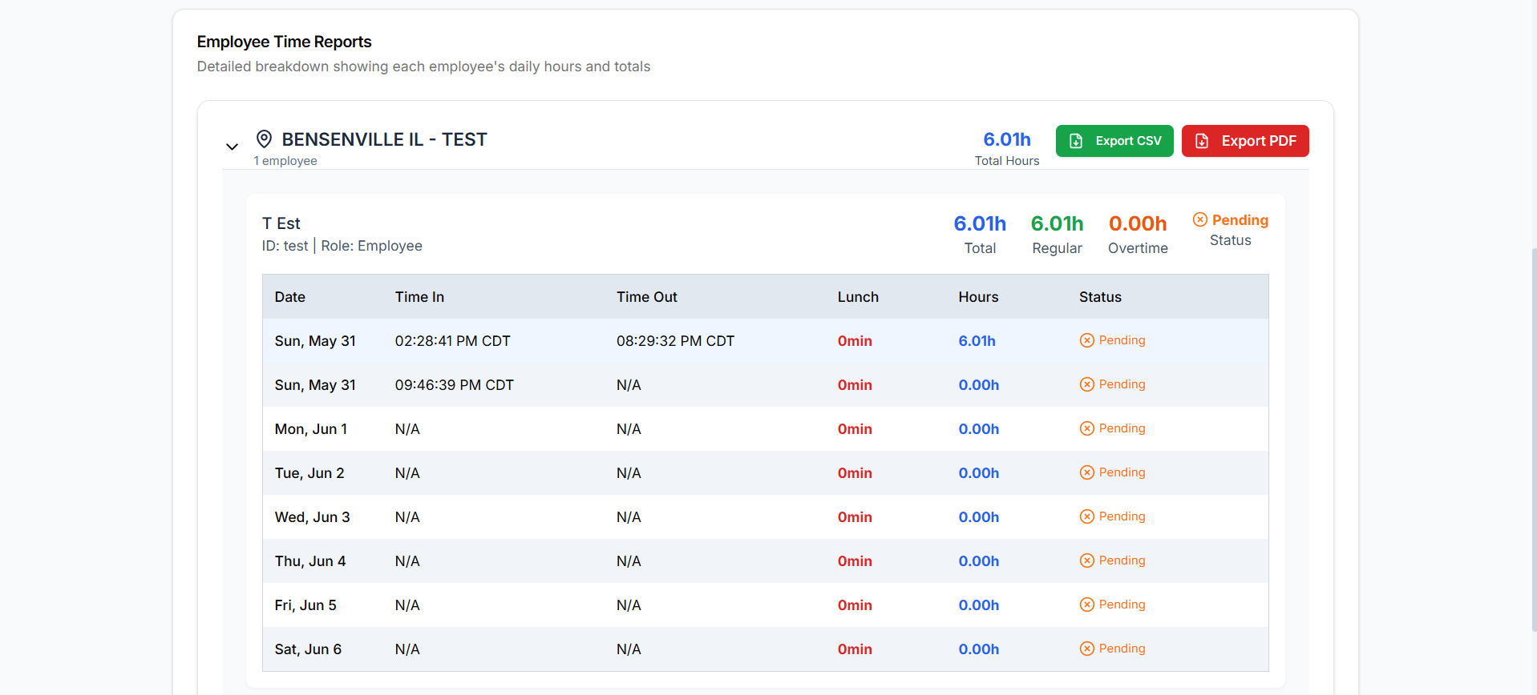Click the Pending status icon for Sat, Jun 6
Screen dimensions: 1537x695
(x=1087, y=649)
